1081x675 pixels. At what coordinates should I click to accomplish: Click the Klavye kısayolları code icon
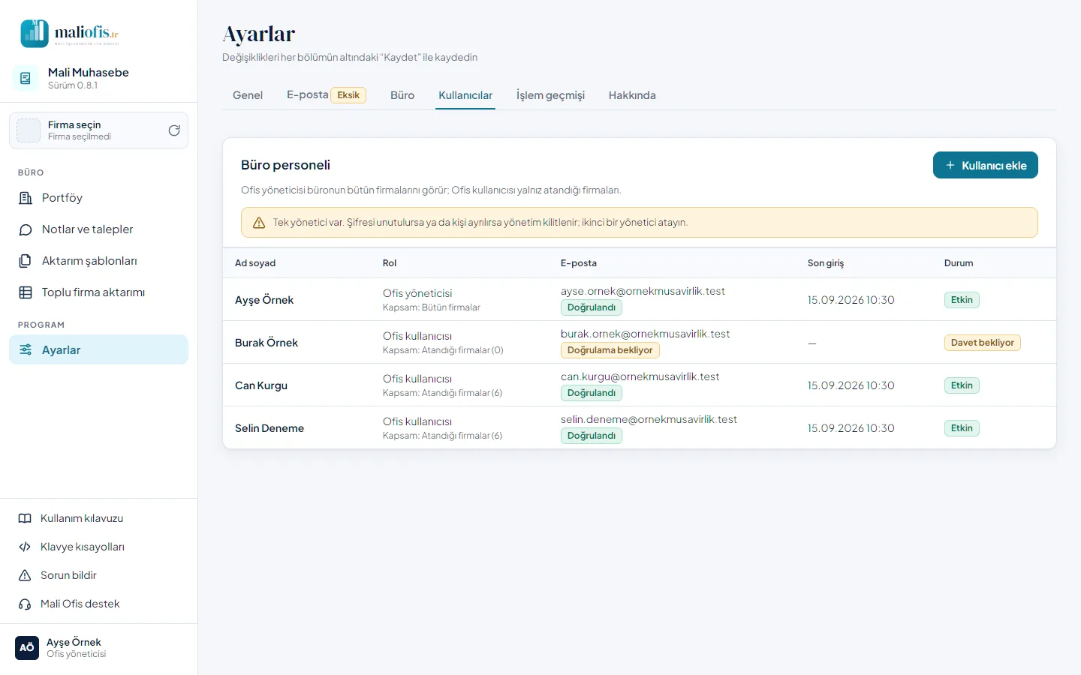(25, 547)
